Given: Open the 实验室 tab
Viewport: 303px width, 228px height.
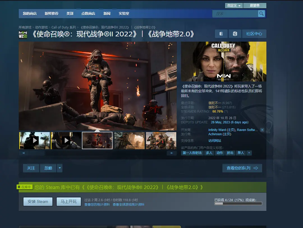Looking at the screenshot, I should click(x=124, y=13).
